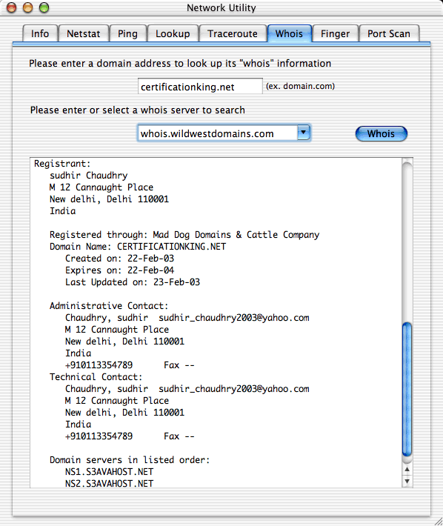Click the green zoom window button
443x526 pixels.
coord(44,7)
